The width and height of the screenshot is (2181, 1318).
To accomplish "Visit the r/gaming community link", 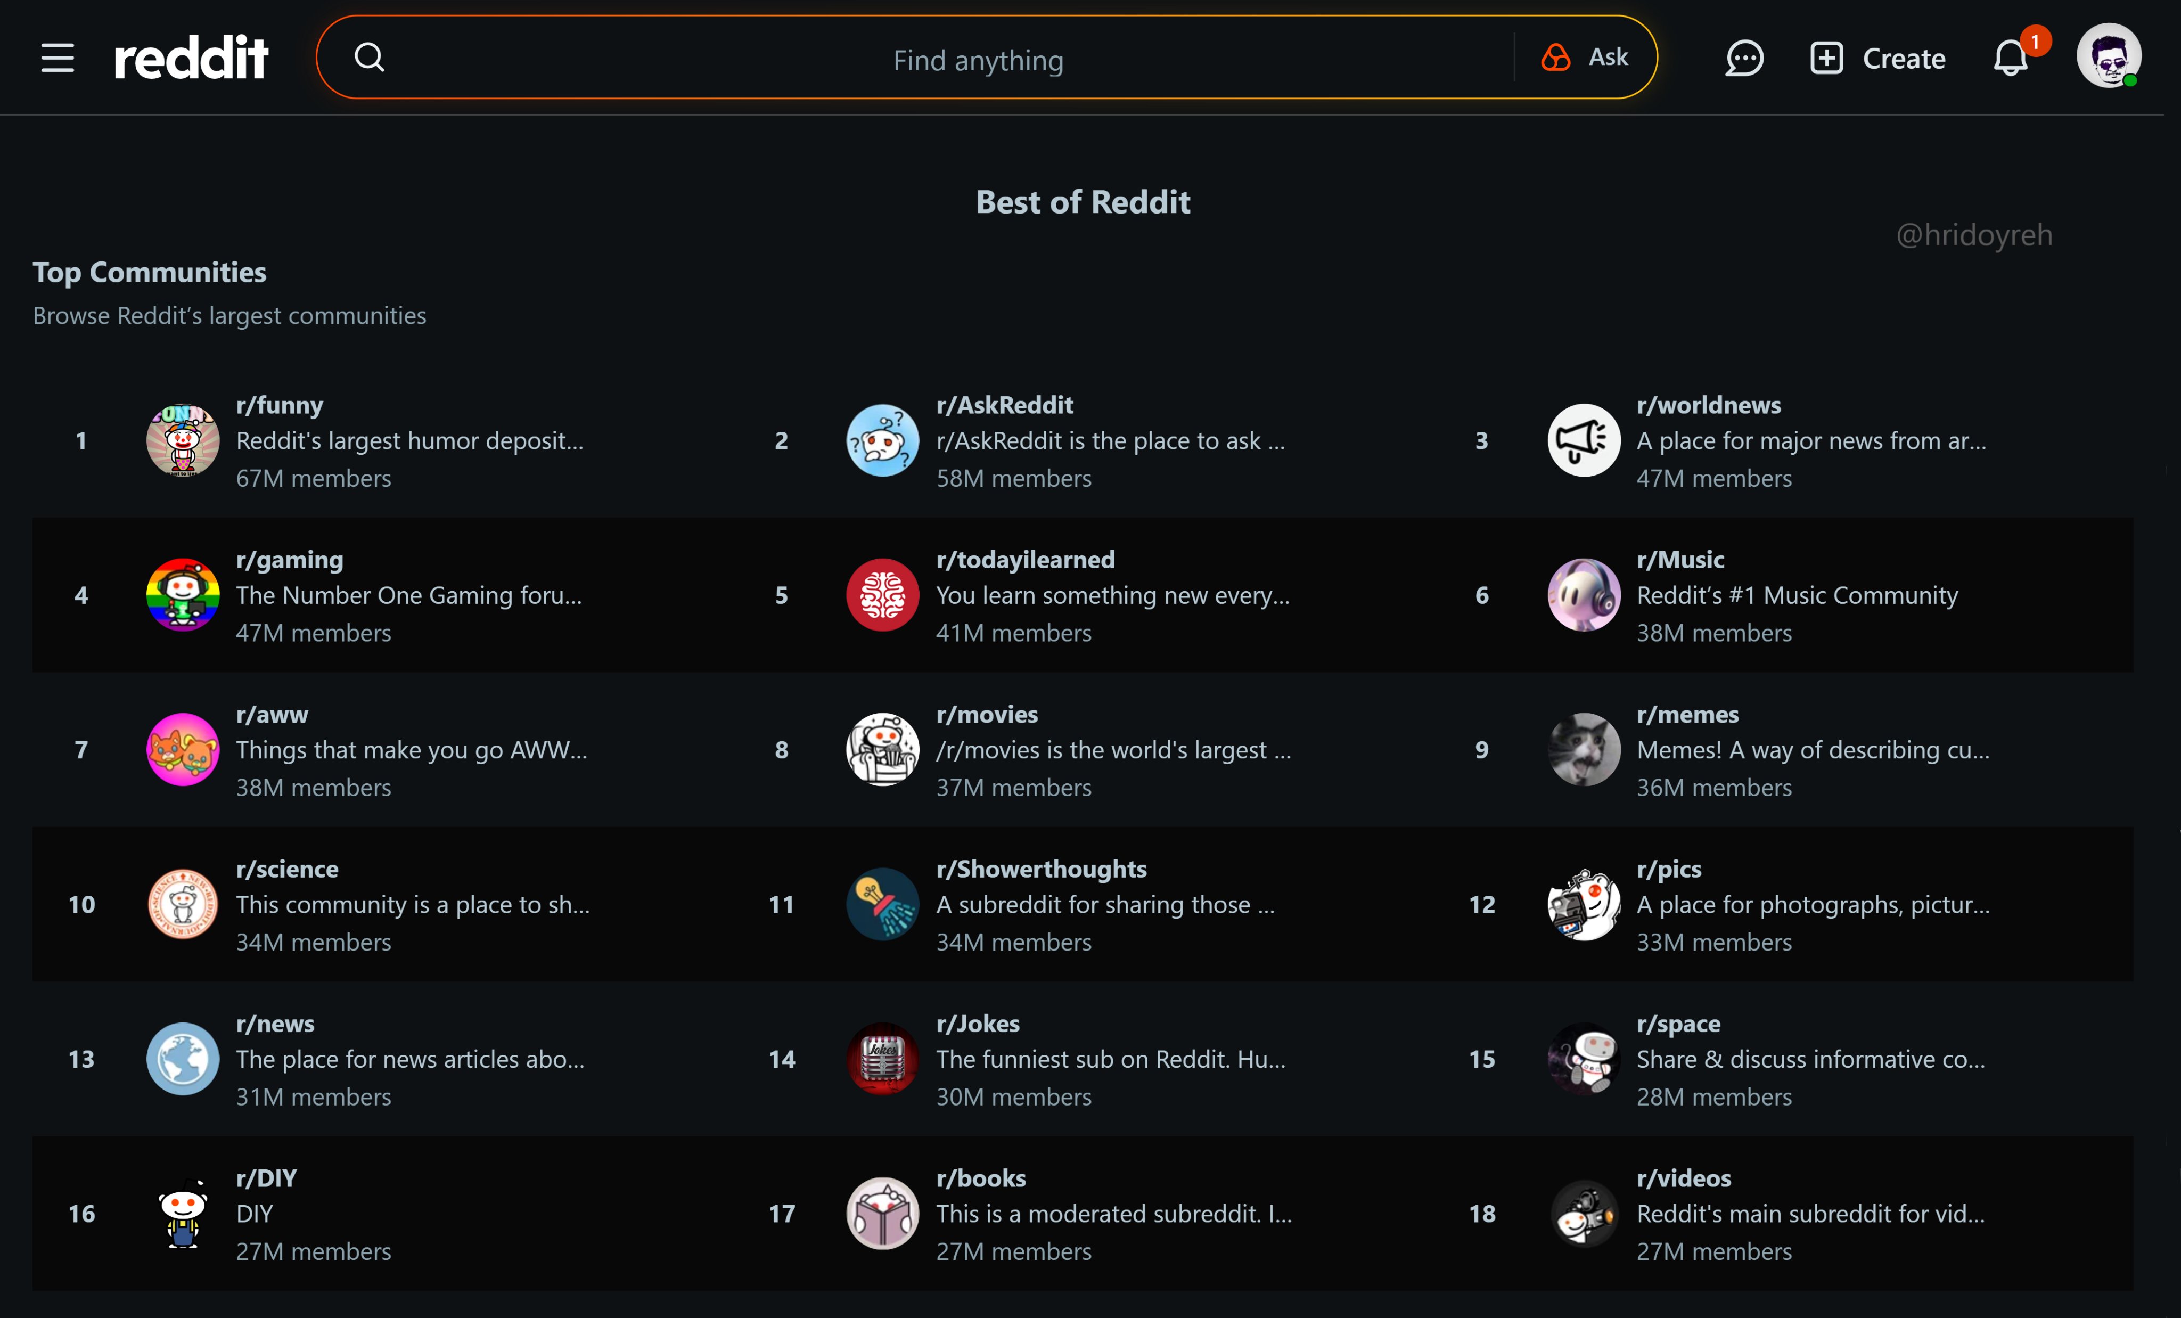I will click(x=290, y=560).
